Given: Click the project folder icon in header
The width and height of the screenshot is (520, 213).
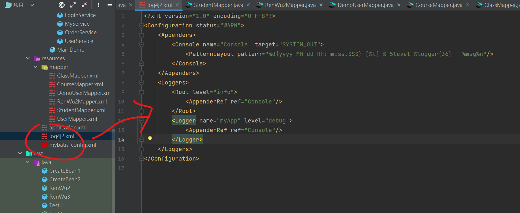Looking at the screenshot, I should click(x=8, y=5).
